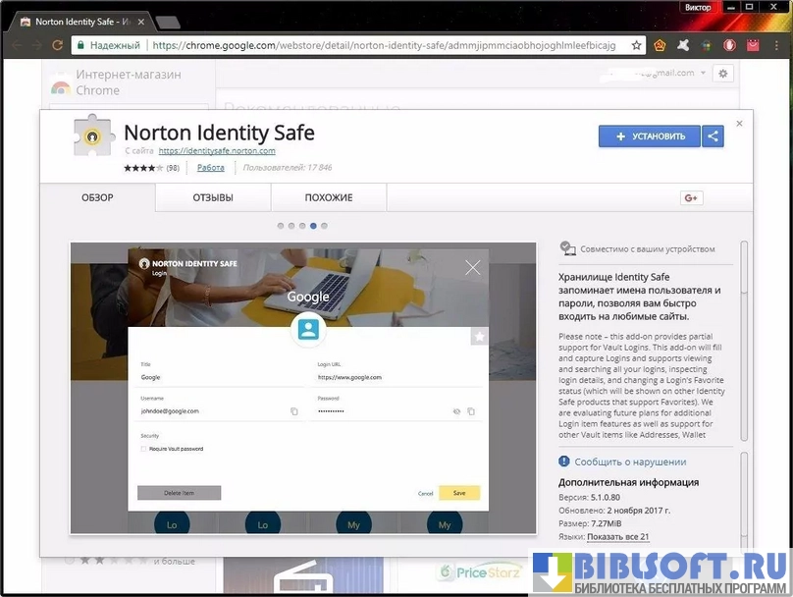Toggle the Require Vault password checkbox
The width and height of the screenshot is (793, 597).
(x=144, y=449)
